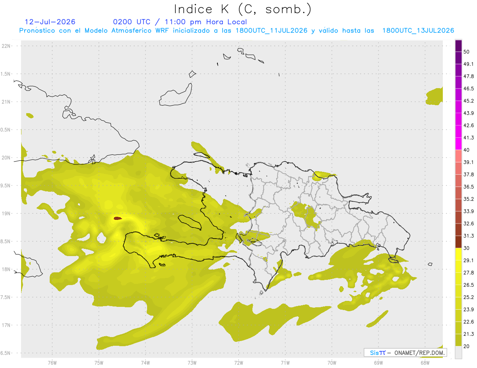Click the time label "0200 UTC / 11:00 pm Hora Local"
The image size is (477, 368).
click(x=180, y=22)
